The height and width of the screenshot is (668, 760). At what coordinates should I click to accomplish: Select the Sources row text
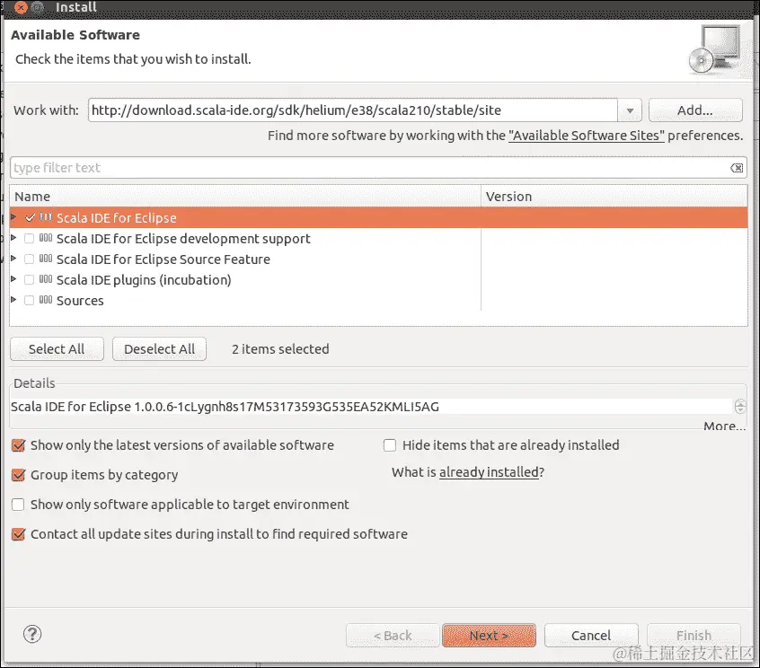[x=80, y=301]
